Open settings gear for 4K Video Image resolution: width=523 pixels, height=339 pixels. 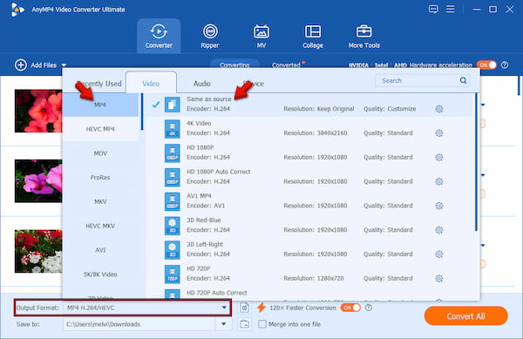click(439, 133)
